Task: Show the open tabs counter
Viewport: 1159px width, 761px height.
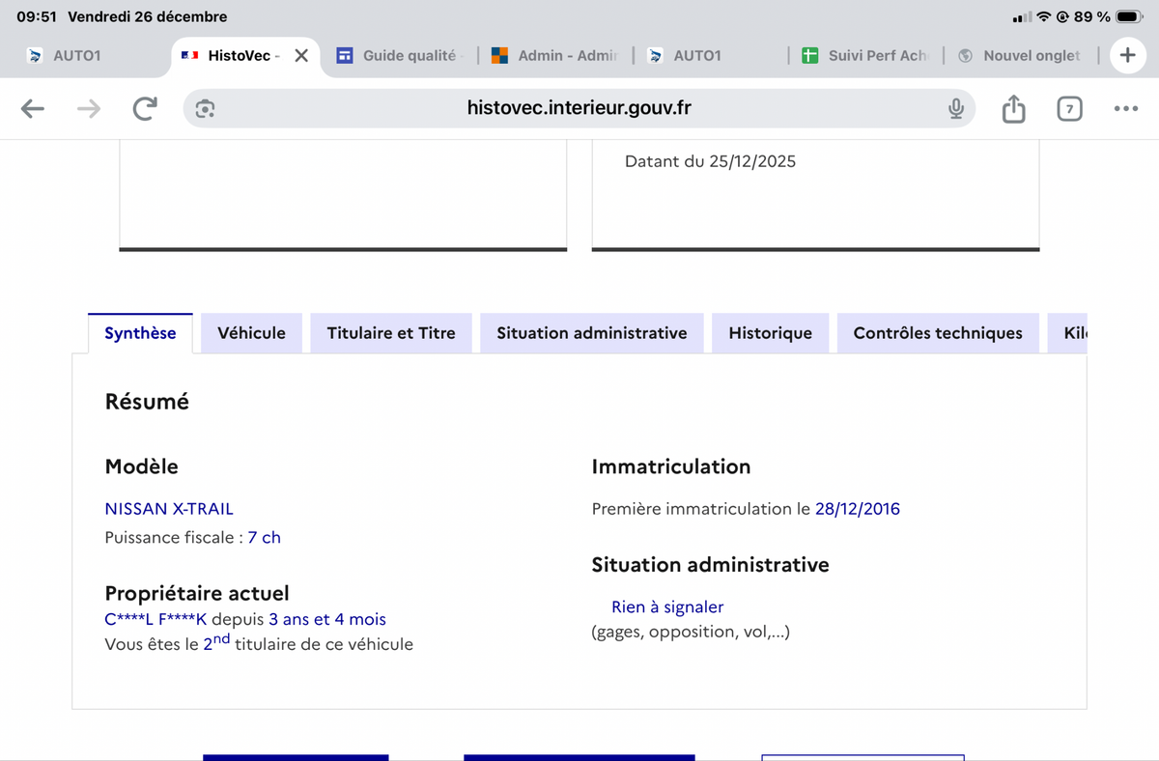Action: (x=1069, y=109)
